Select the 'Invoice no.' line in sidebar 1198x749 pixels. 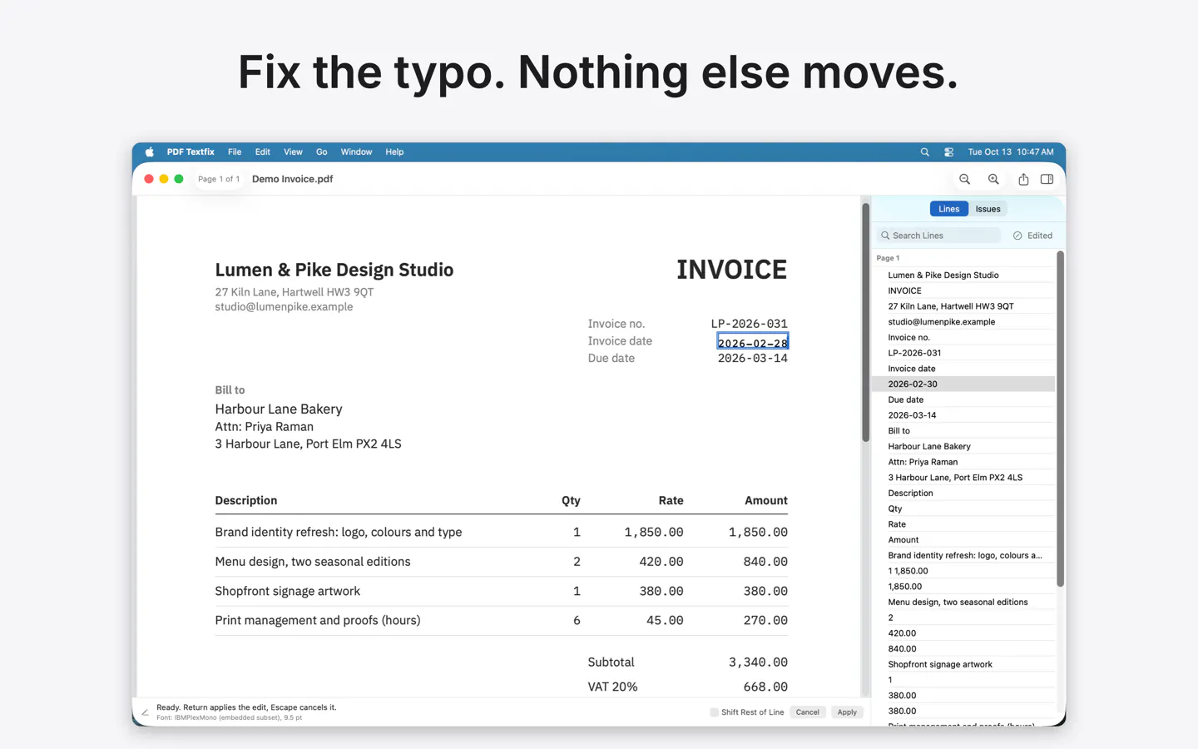coord(963,337)
